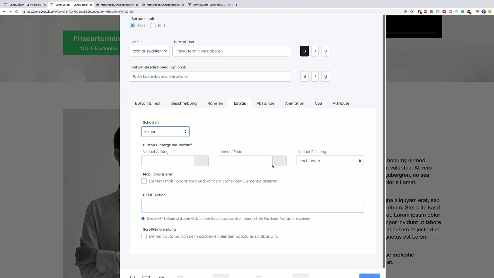Screen dimensions: 494x278
Task: Click the Underline icon for Button-Beschreibung
Action: coord(326,76)
